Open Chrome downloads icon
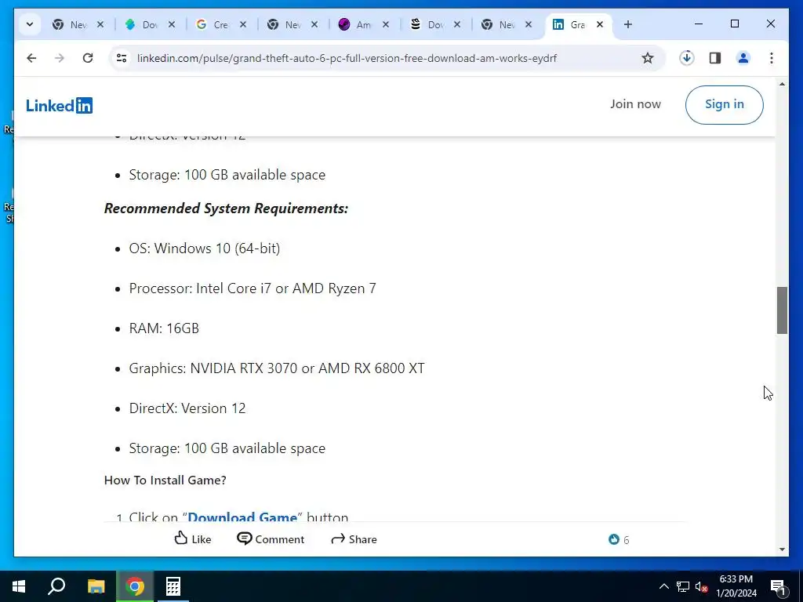 click(687, 58)
